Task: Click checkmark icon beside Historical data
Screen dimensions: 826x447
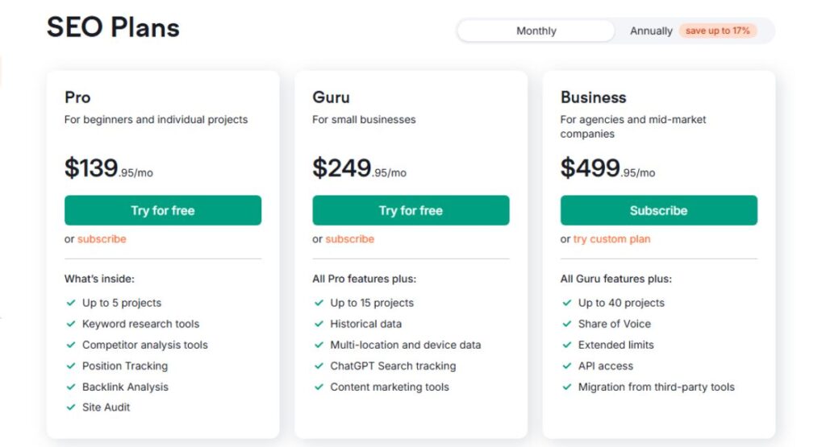Action: 319,324
